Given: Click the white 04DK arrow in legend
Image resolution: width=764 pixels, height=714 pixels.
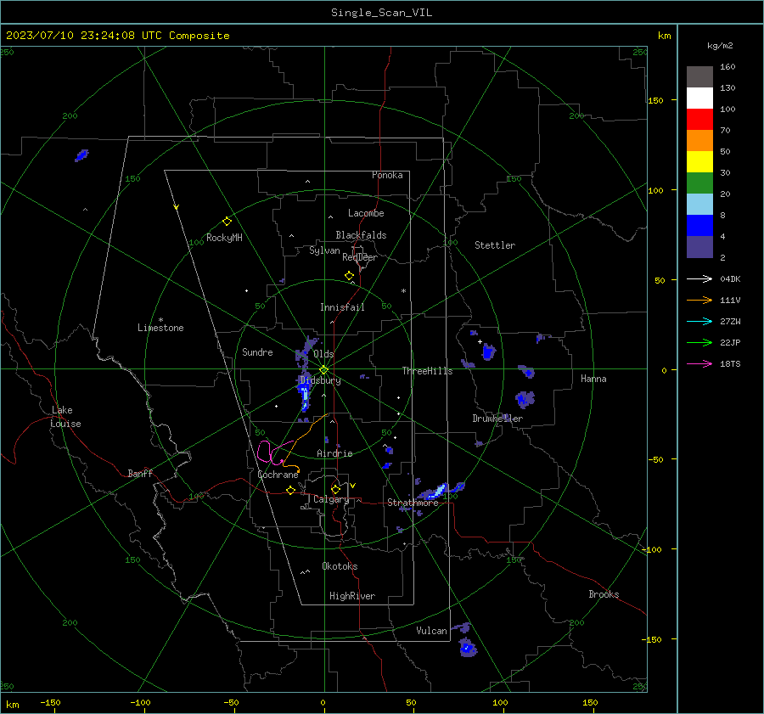Looking at the screenshot, I should pyautogui.click(x=699, y=279).
